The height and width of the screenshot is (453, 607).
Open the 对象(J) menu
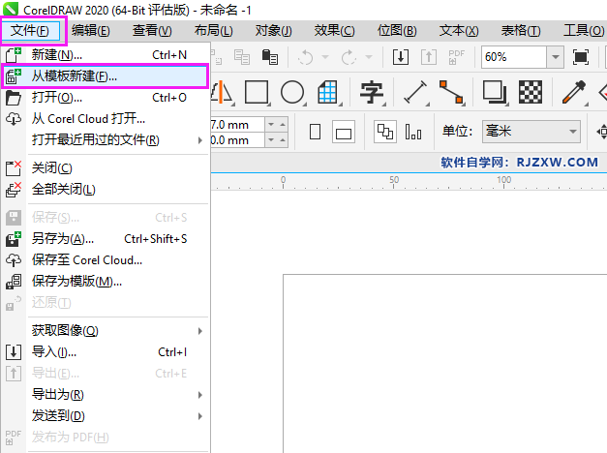[274, 31]
